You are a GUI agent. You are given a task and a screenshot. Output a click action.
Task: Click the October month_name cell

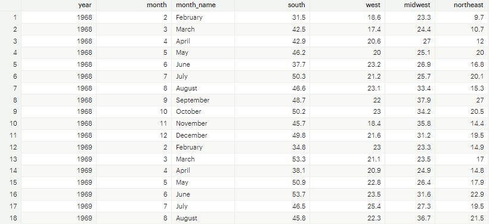click(x=203, y=111)
